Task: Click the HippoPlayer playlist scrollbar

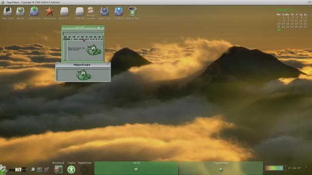Action: click(65, 51)
